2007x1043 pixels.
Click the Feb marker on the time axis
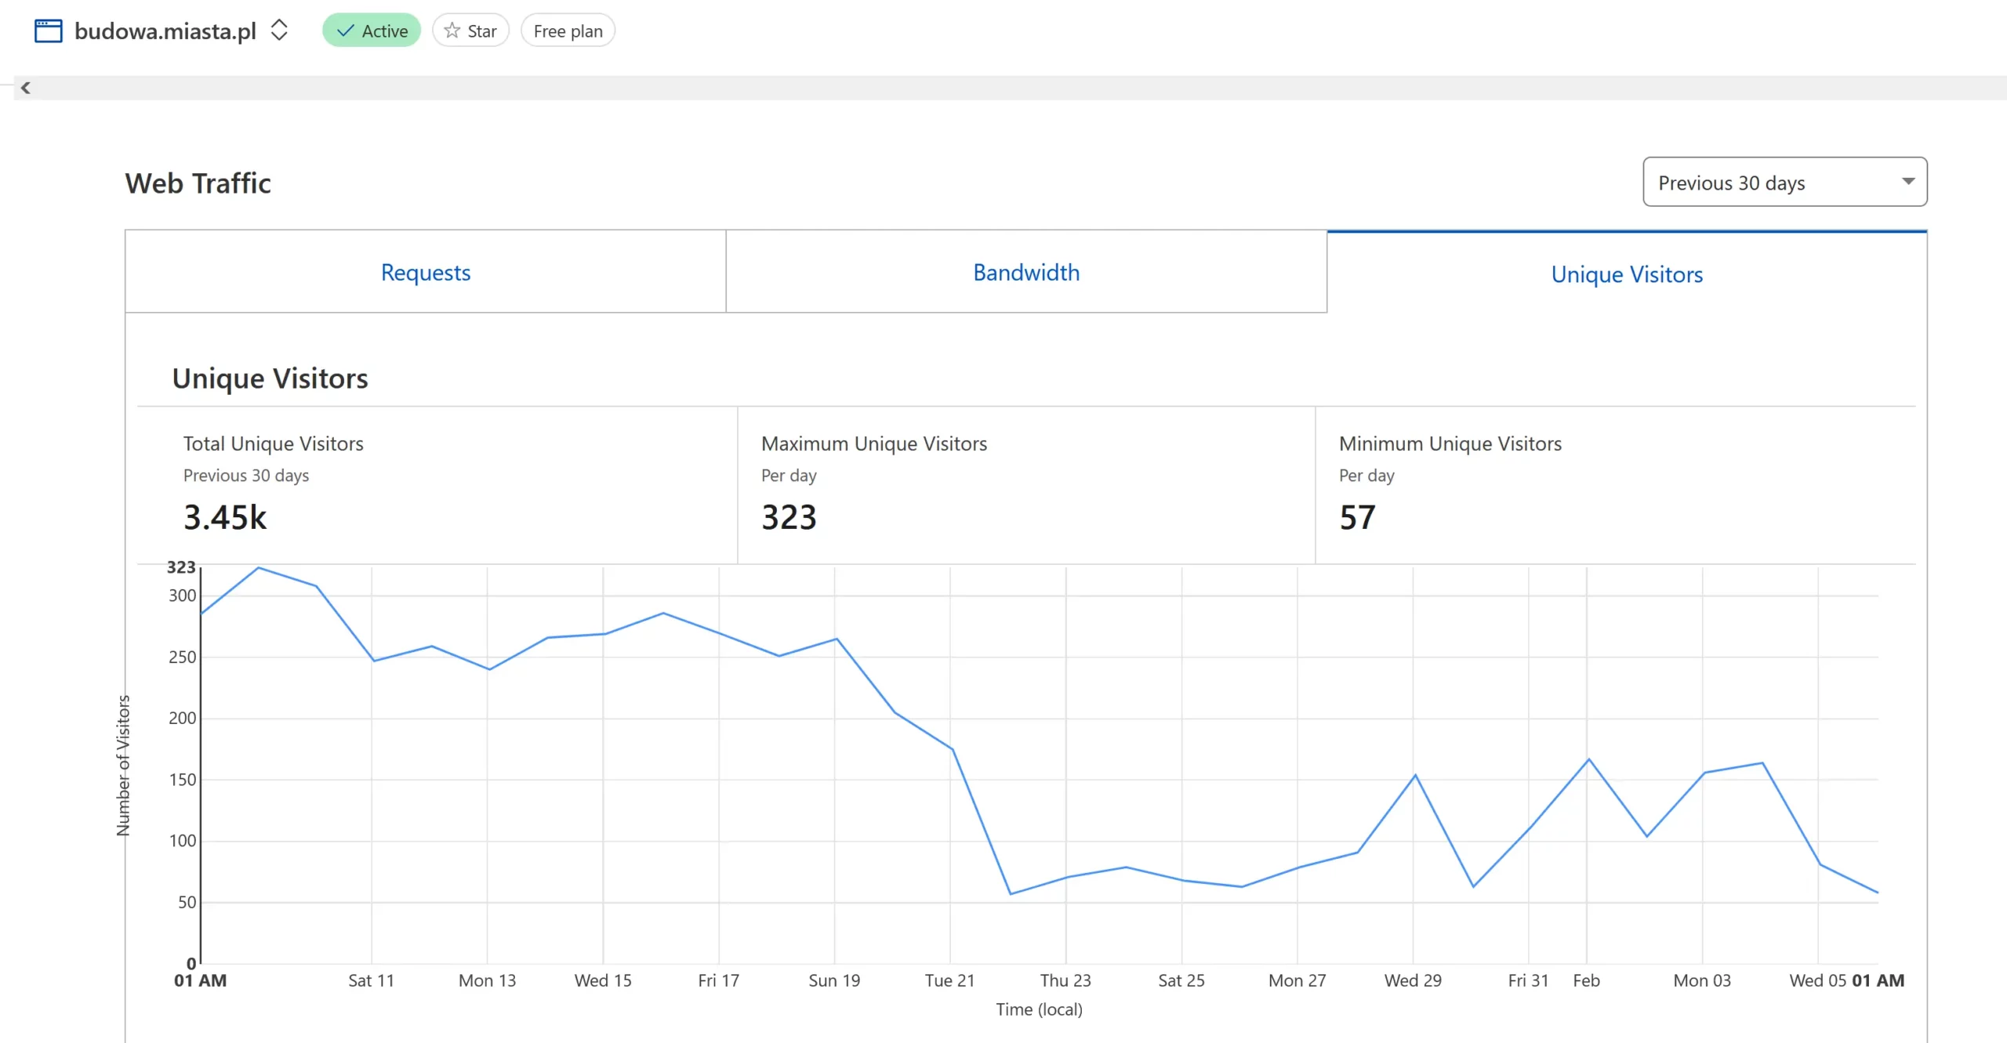coord(1586,980)
